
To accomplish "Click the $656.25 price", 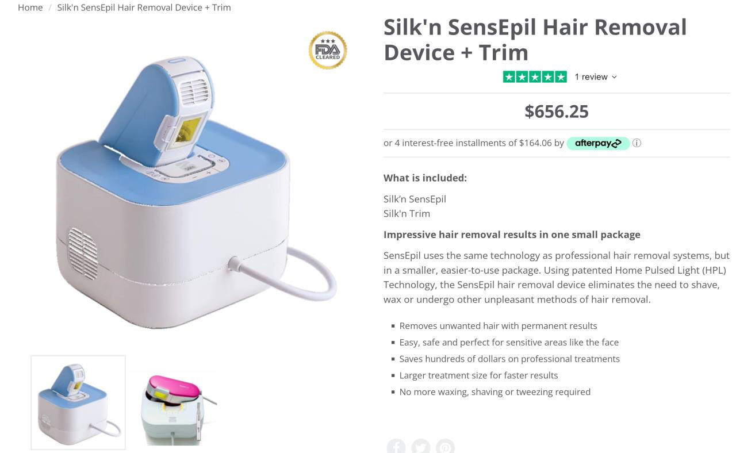I will [557, 112].
